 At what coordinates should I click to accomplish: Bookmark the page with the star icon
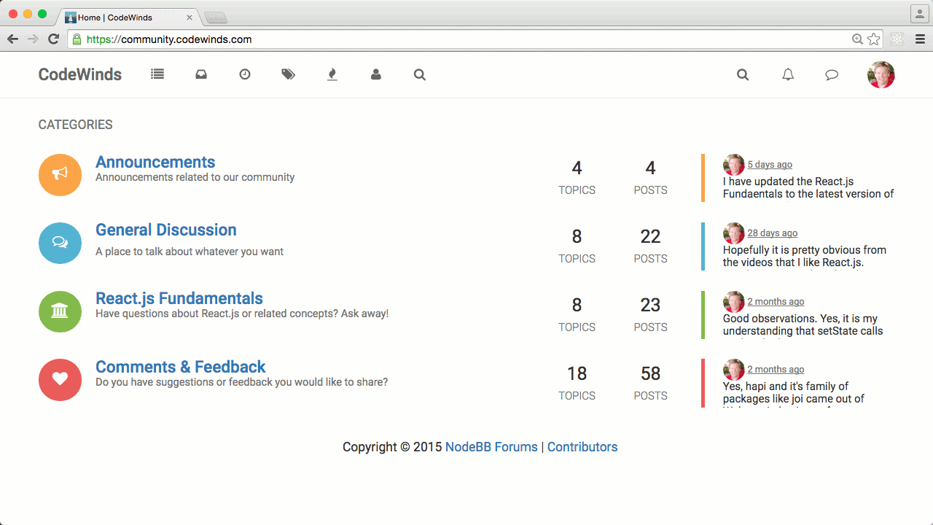[874, 39]
